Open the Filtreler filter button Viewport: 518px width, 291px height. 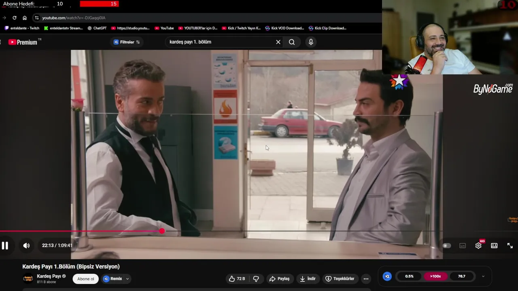click(127, 42)
